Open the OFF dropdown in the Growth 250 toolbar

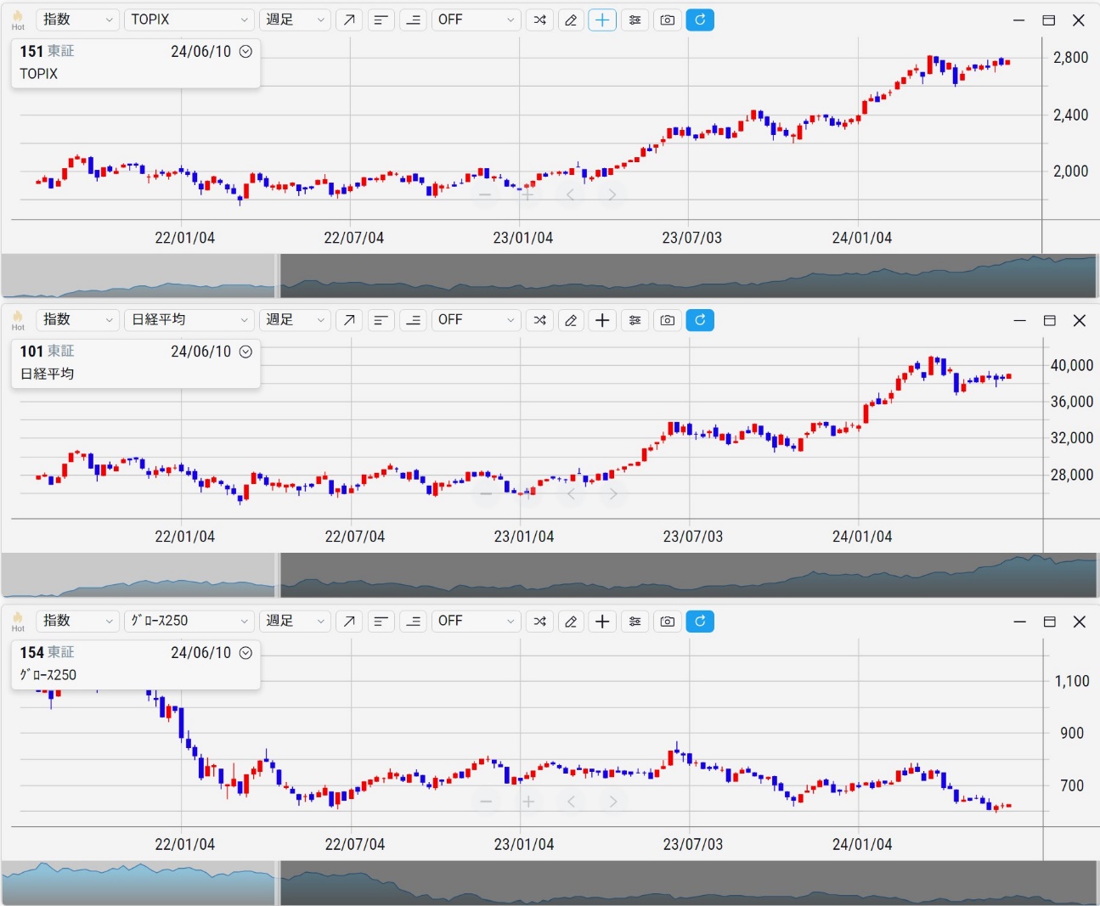[476, 622]
